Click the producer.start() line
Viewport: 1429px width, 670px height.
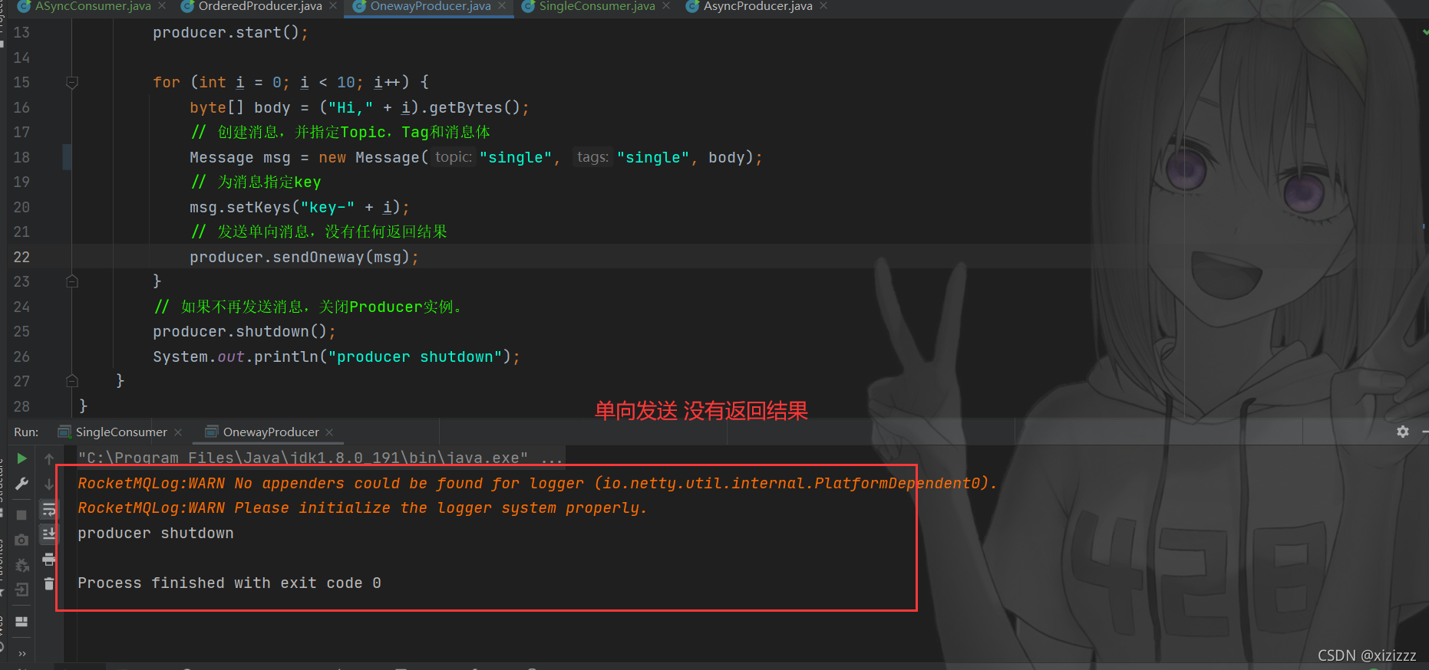pos(230,33)
